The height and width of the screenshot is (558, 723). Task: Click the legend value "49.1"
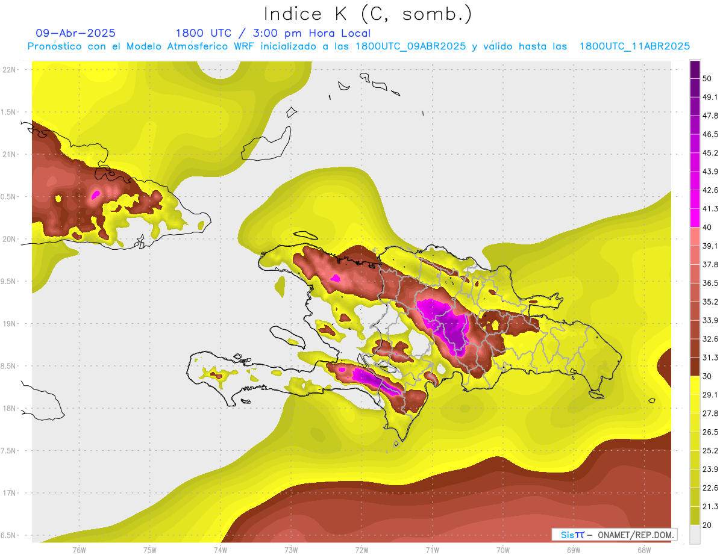[x=710, y=97]
